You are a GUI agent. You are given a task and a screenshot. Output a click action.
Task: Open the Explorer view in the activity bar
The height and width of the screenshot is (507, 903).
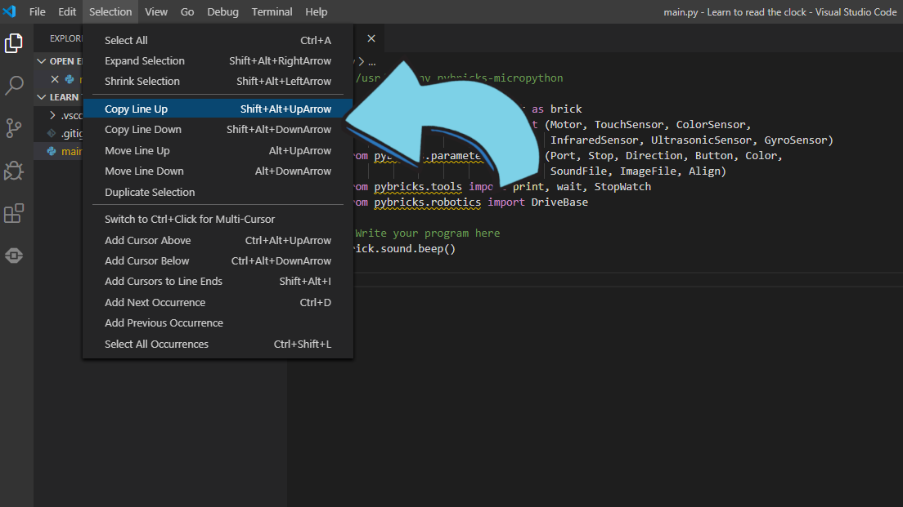(14, 42)
